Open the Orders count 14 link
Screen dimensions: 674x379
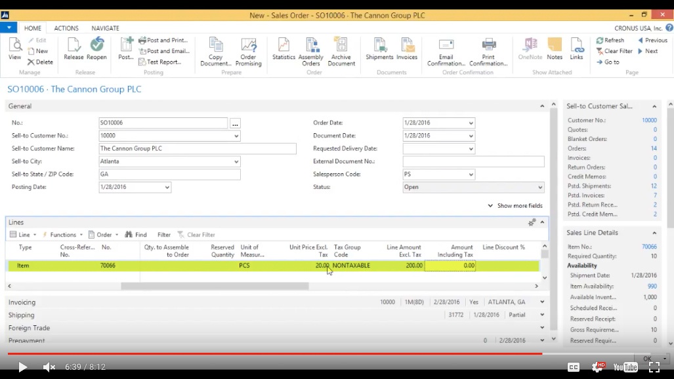654,148
